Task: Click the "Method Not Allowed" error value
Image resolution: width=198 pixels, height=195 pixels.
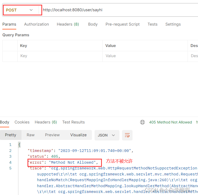Action: tap(72, 162)
